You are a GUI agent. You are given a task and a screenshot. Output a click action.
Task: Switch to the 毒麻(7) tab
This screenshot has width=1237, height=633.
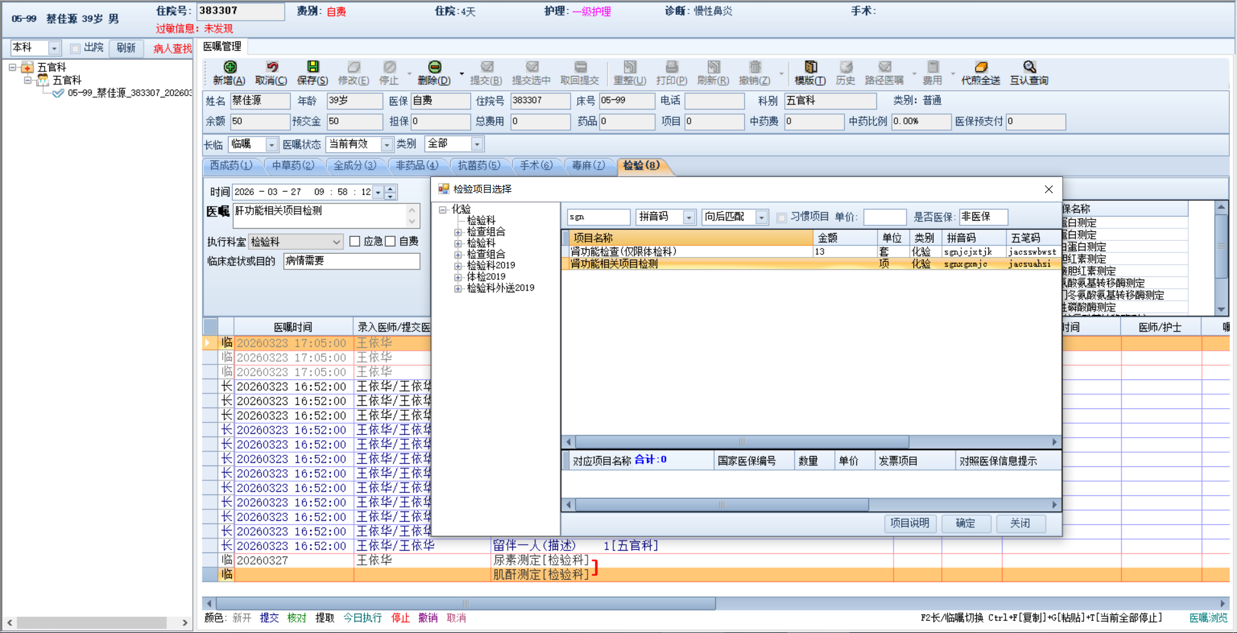(588, 166)
